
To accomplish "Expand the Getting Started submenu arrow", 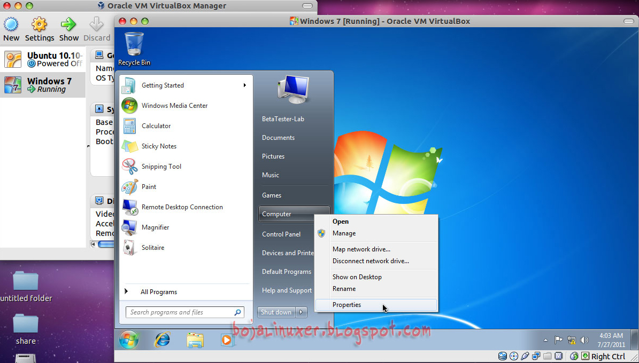I will coord(245,85).
